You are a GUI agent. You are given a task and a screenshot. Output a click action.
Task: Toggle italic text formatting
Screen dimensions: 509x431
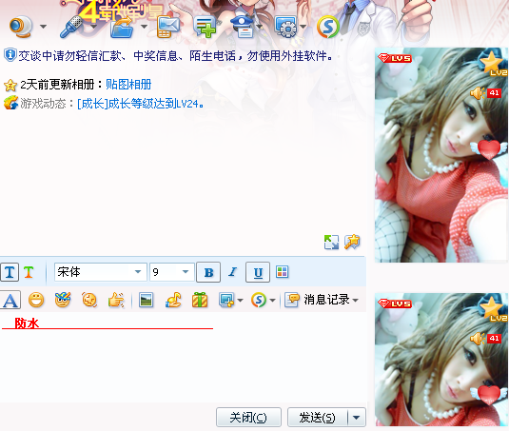(233, 272)
